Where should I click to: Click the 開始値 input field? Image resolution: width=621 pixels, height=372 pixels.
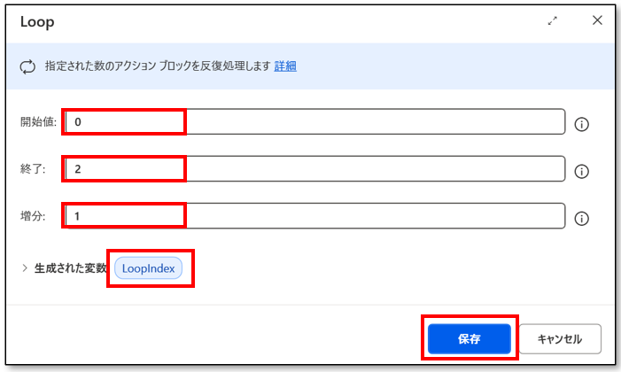click(314, 122)
